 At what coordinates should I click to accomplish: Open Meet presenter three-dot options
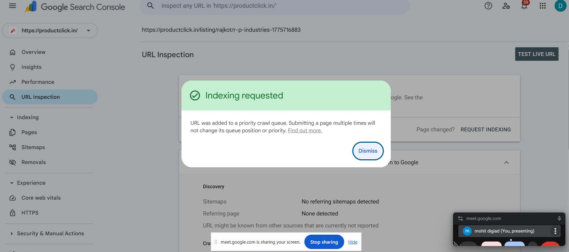tap(555, 231)
